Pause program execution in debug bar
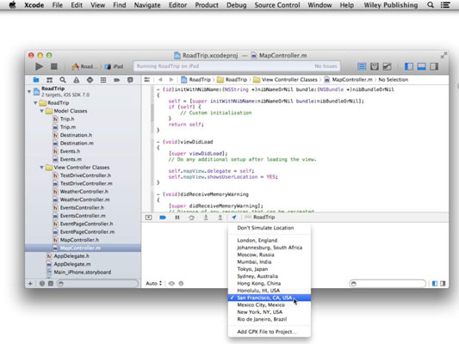Viewport: 459px width, 344px height. click(x=177, y=218)
